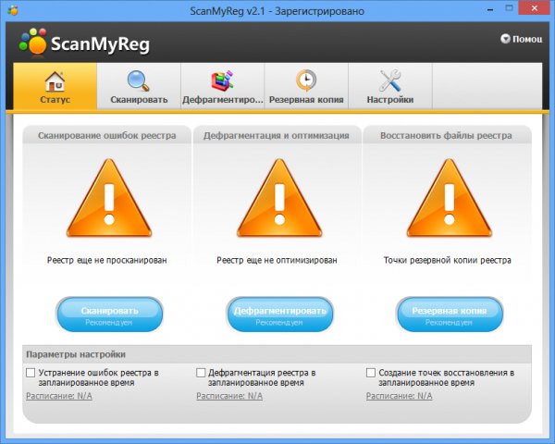Maximize the ScanMyReg window
555x444 pixels.
(509, 8)
